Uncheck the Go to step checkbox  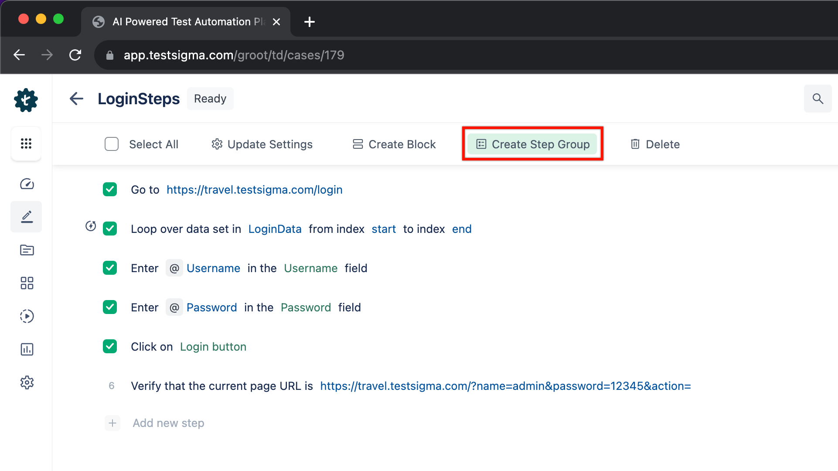[110, 189]
